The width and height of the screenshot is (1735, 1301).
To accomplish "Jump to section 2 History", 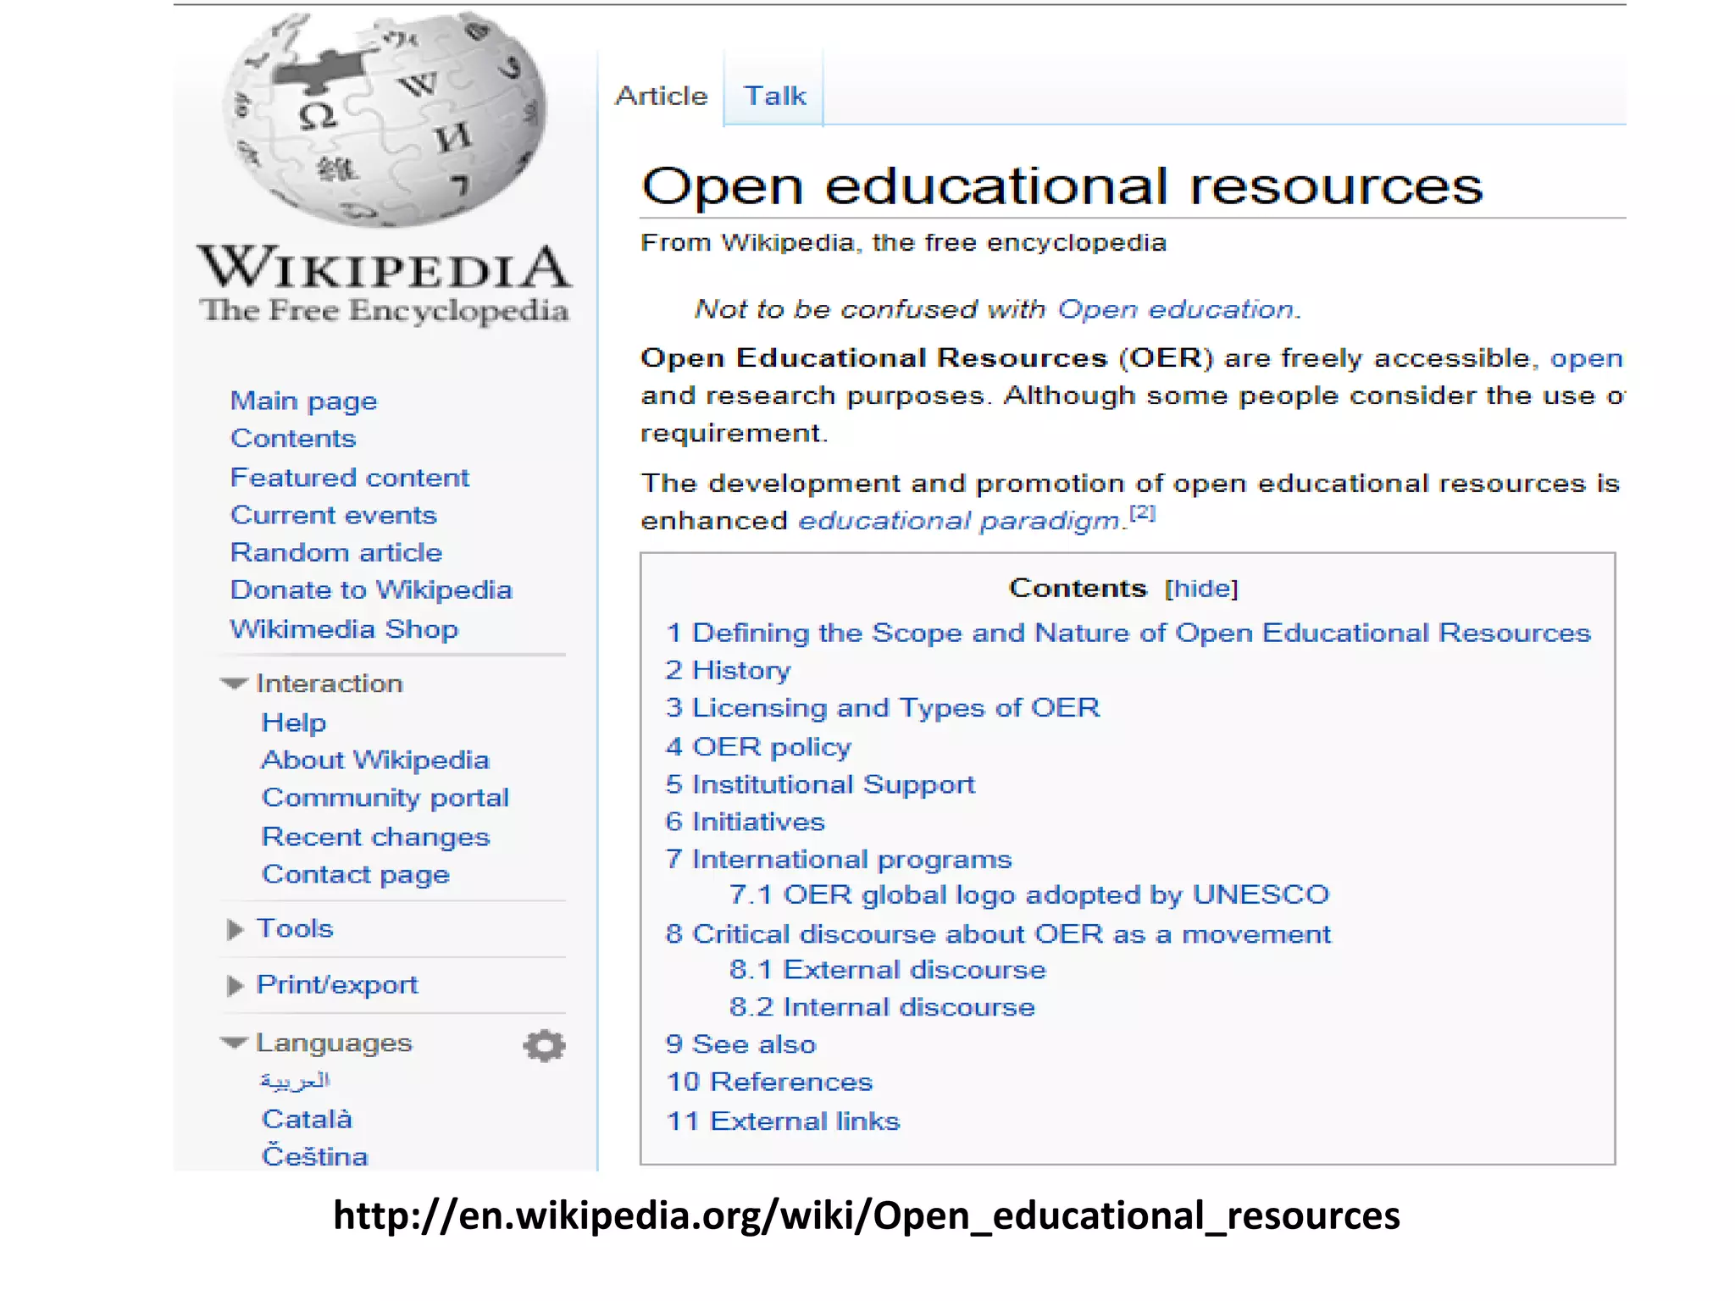I will click(728, 670).
